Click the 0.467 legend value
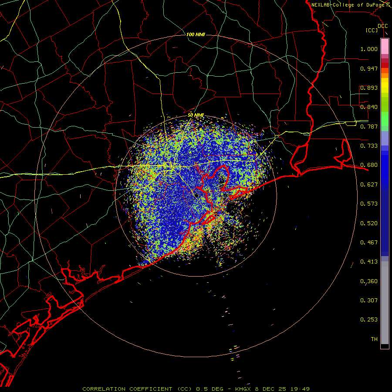The image size is (392, 392). tap(369, 243)
